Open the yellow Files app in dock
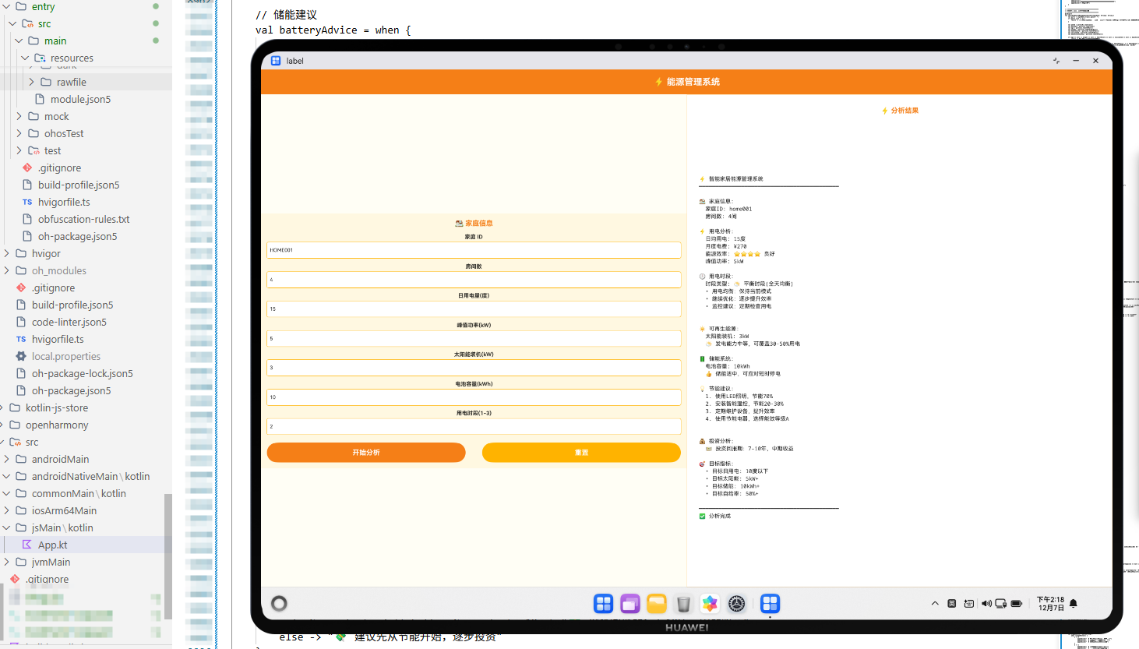The height and width of the screenshot is (649, 1139). click(657, 604)
